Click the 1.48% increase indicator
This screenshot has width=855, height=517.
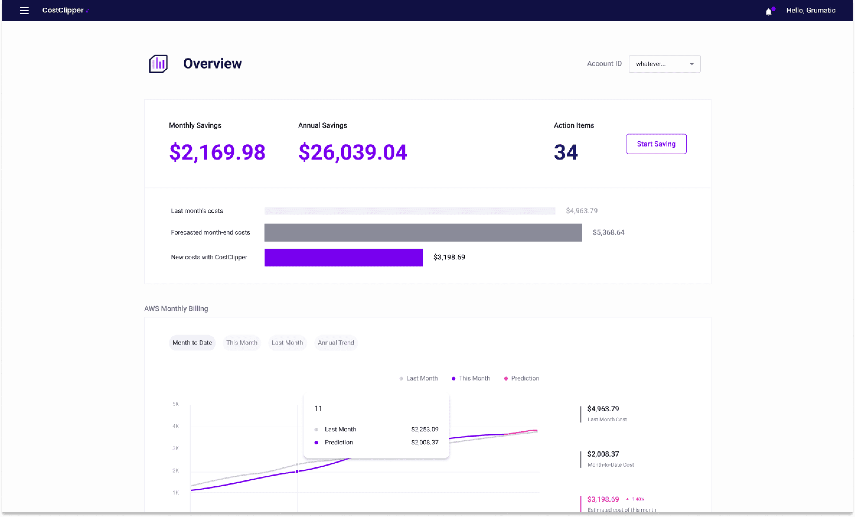click(x=635, y=499)
